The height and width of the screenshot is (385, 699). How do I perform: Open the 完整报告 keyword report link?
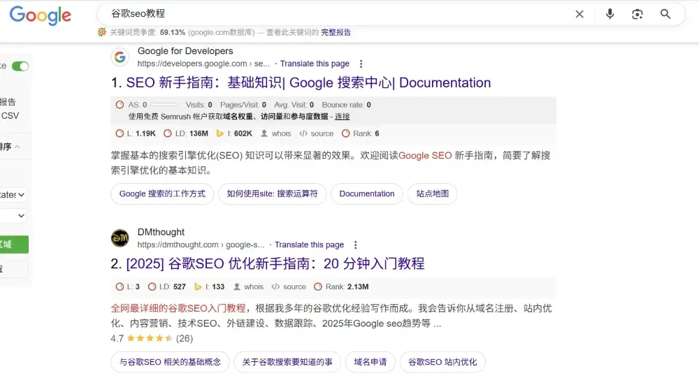point(336,32)
